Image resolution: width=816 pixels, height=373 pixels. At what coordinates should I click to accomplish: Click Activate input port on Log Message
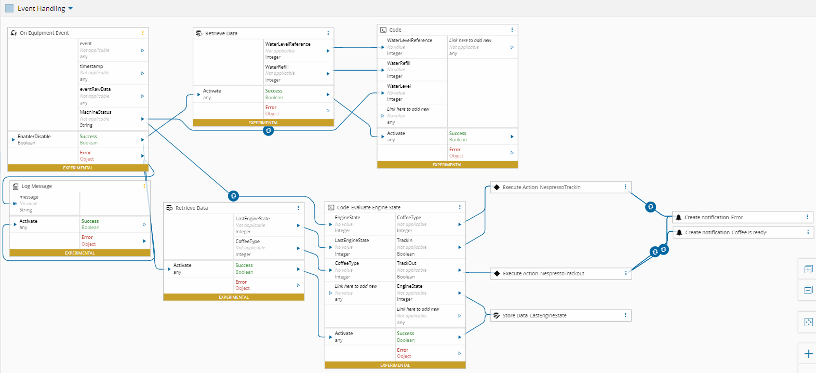point(15,224)
